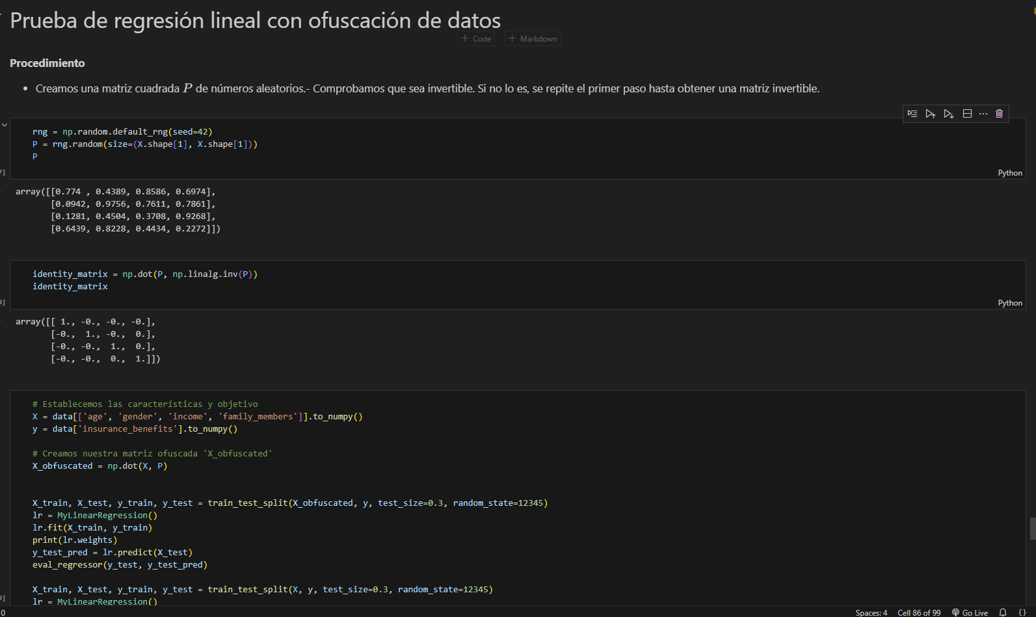Click the vertical scrollbar thumb
This screenshot has width=1036, height=617.
click(x=1032, y=528)
